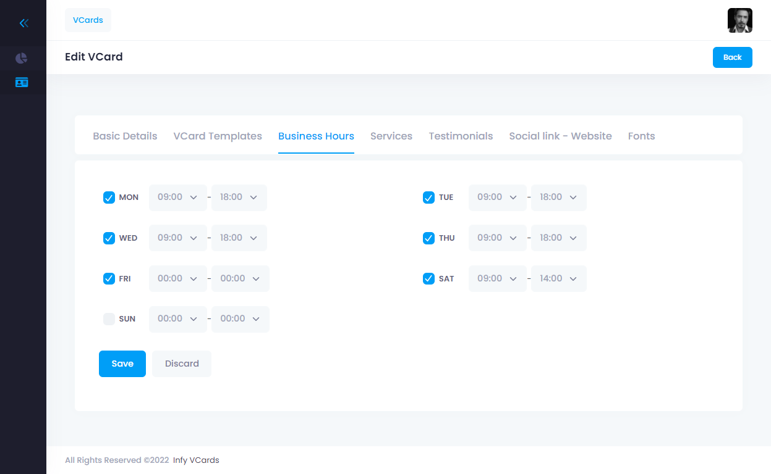Toggle the FRI business day checkbox

pos(109,279)
